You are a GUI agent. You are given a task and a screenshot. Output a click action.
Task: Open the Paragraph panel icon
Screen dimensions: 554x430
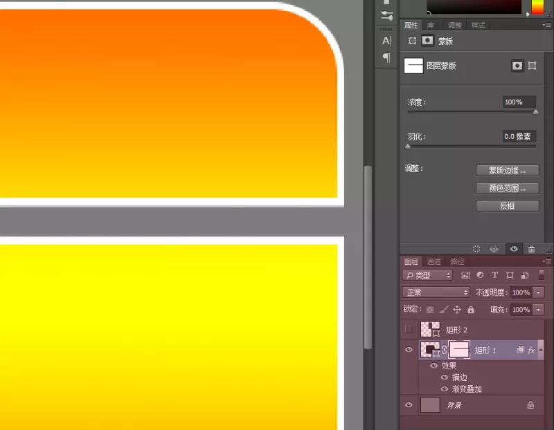click(386, 57)
